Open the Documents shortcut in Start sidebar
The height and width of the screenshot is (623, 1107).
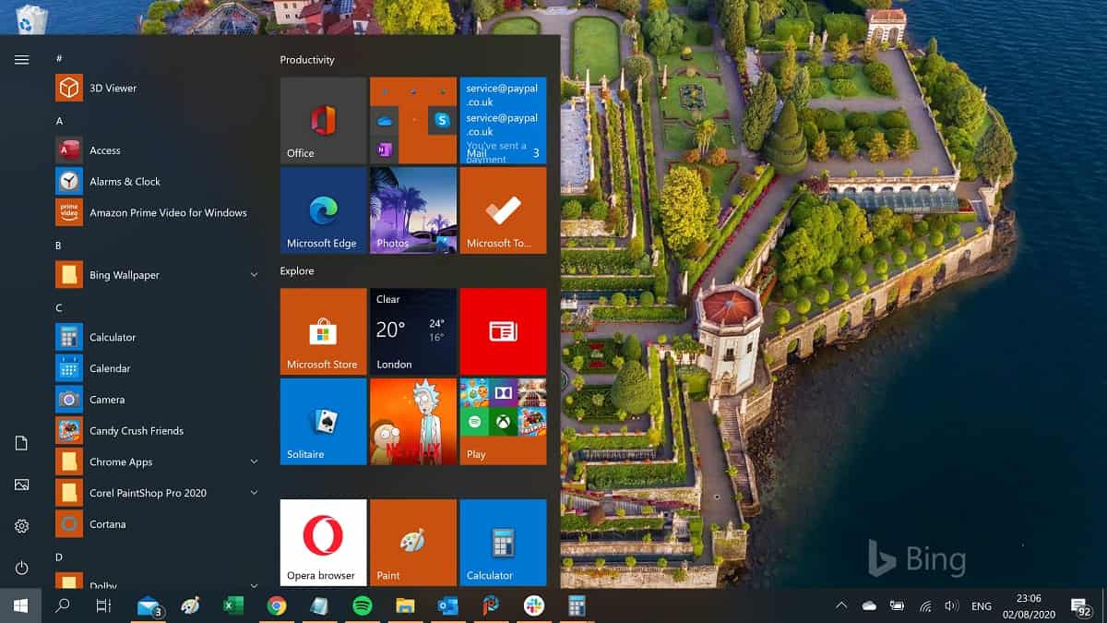[21, 444]
